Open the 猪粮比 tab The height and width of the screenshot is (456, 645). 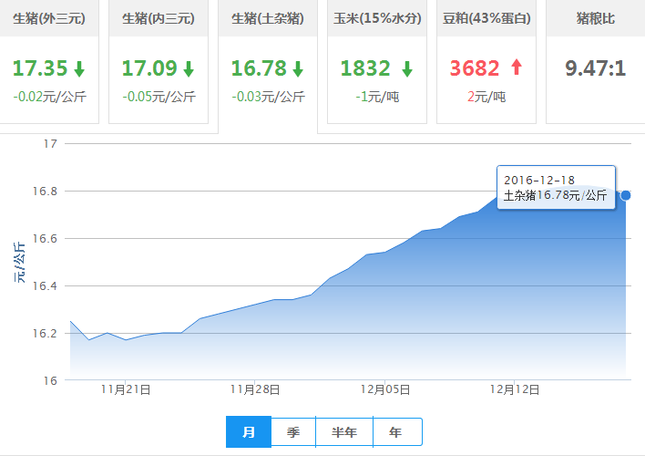pos(595,18)
